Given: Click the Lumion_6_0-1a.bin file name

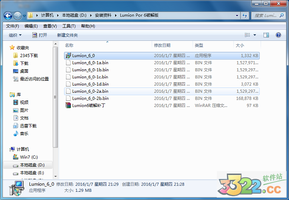Looking at the screenshot, I should click(91, 63).
